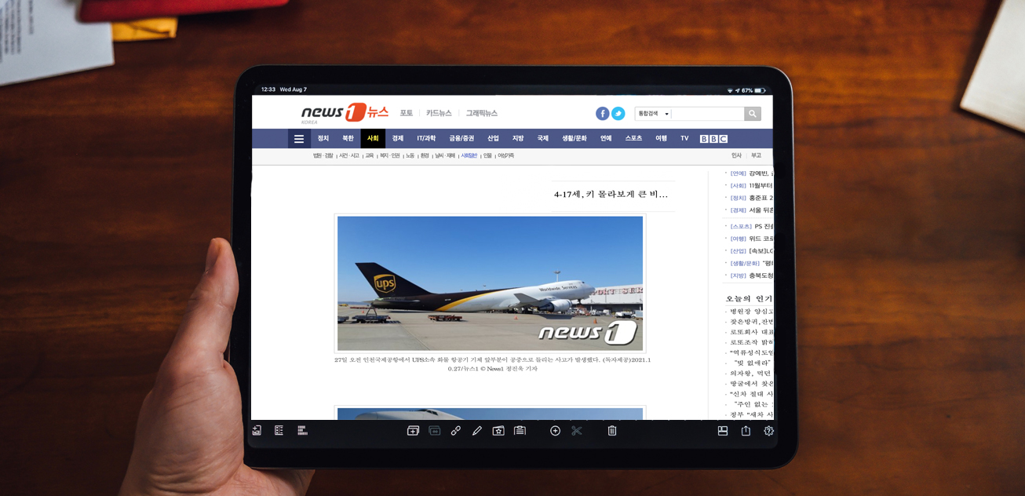This screenshot has height=496, width=1025.
Task: Tap the Facebook icon in the header
Action: [602, 114]
